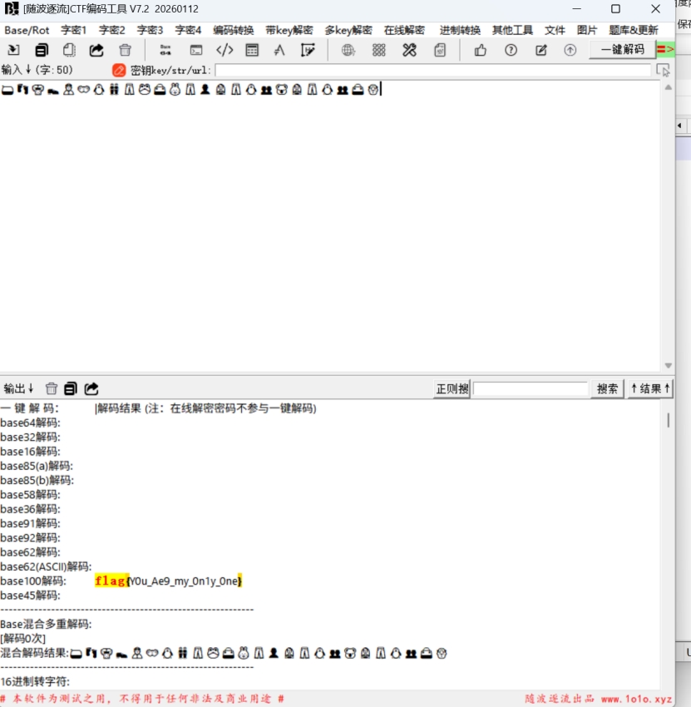The image size is (691, 707).
Task: Click the 'base45解码:' output line
Action: [30, 596]
